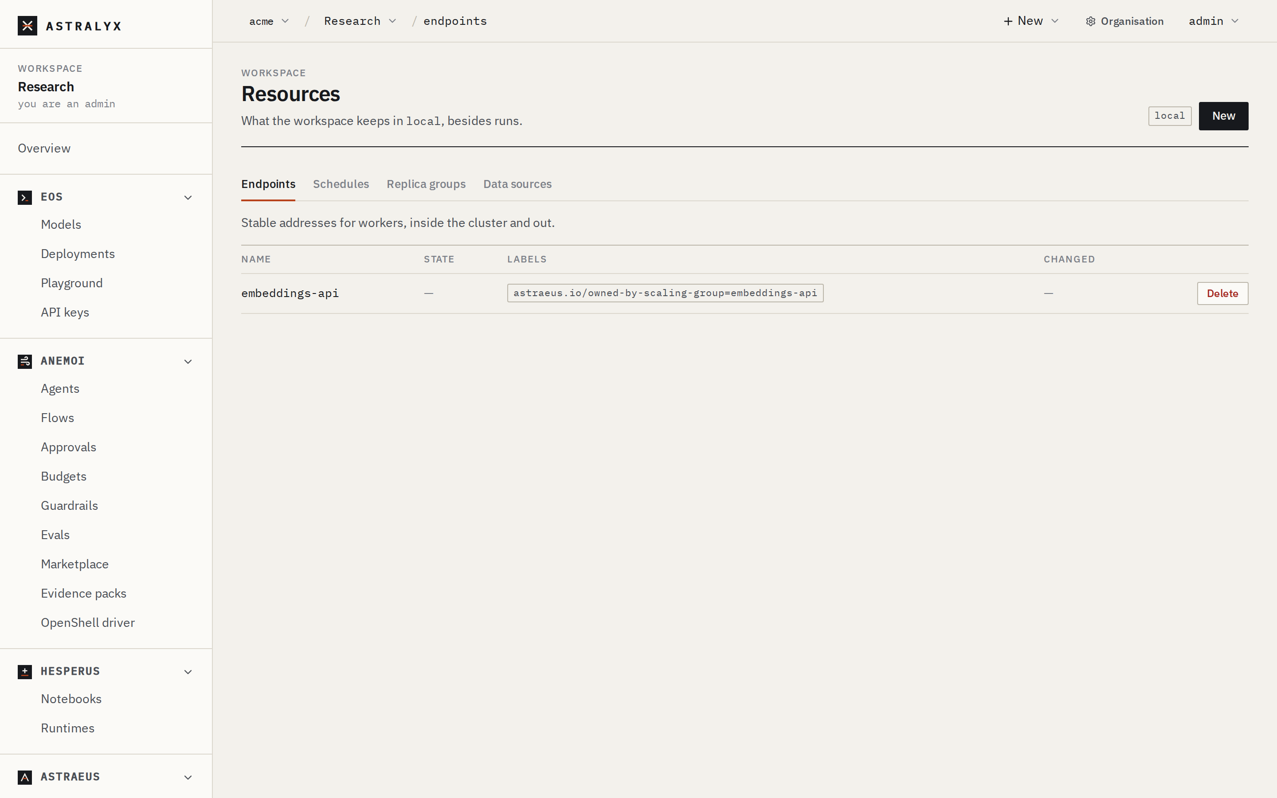
Task: Open the admin user menu
Action: 1213,21
